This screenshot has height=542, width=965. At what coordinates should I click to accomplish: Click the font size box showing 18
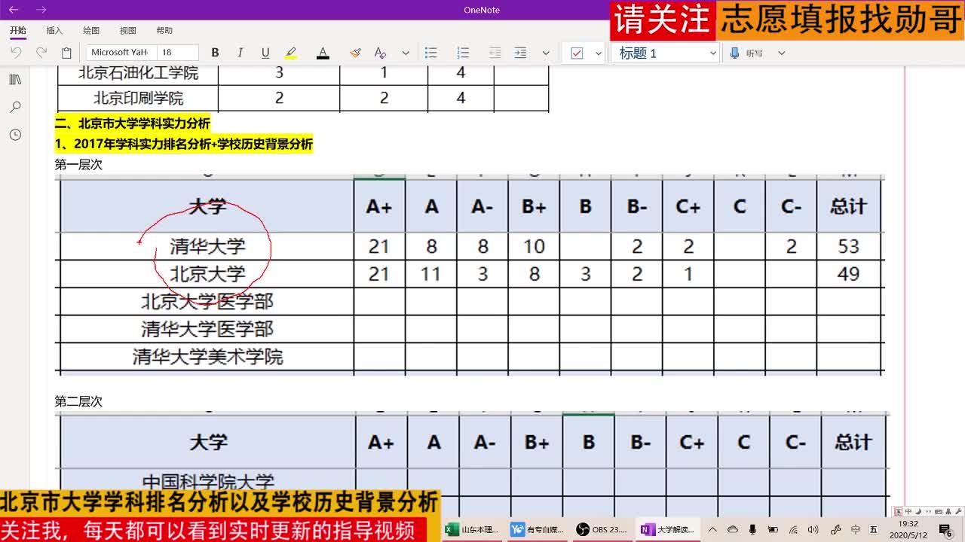177,52
